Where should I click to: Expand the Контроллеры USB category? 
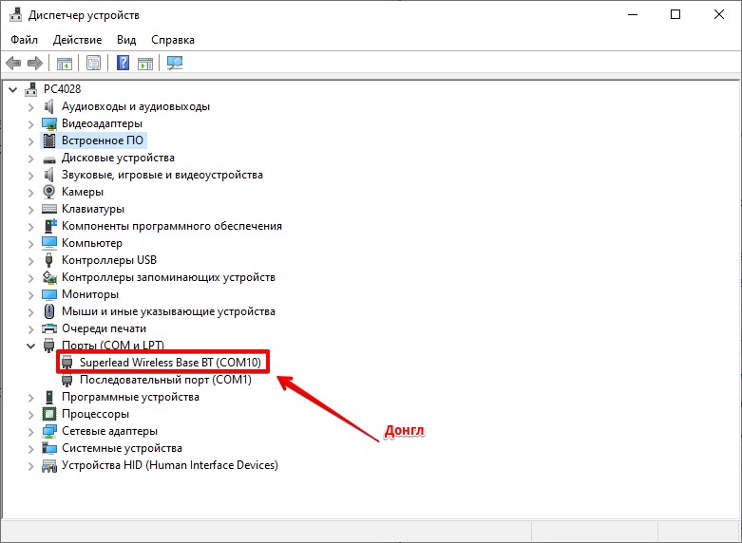pos(30,260)
